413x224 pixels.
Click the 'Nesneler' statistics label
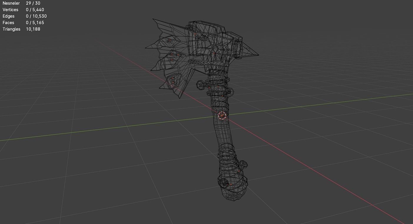[x=11, y=3]
